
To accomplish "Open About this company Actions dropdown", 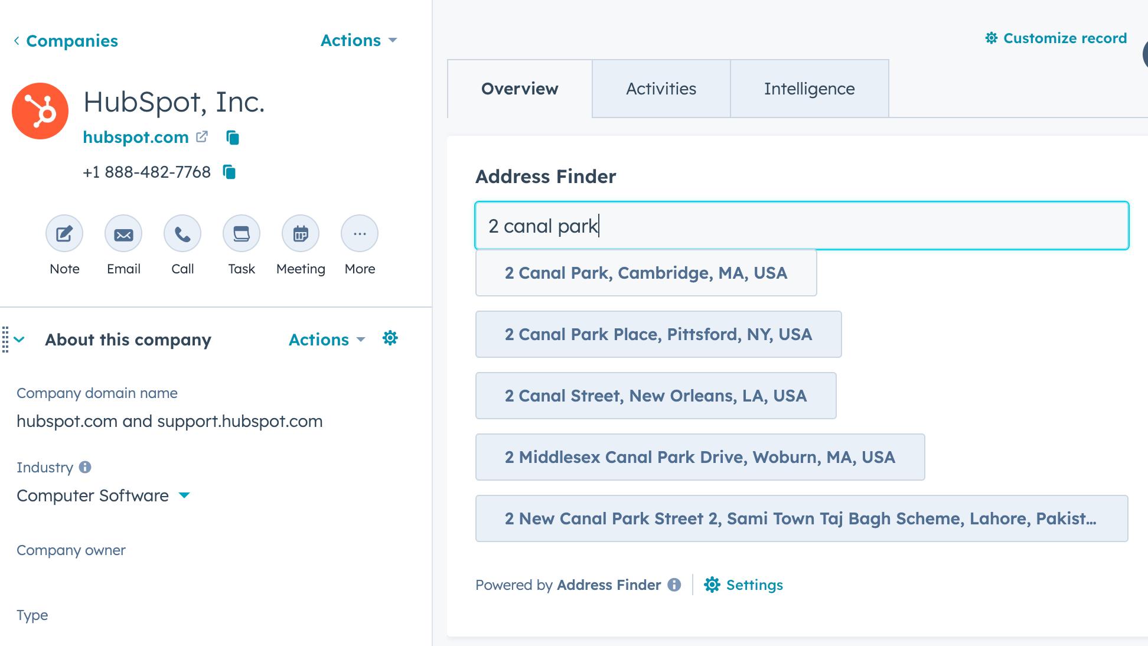I will pyautogui.click(x=327, y=340).
